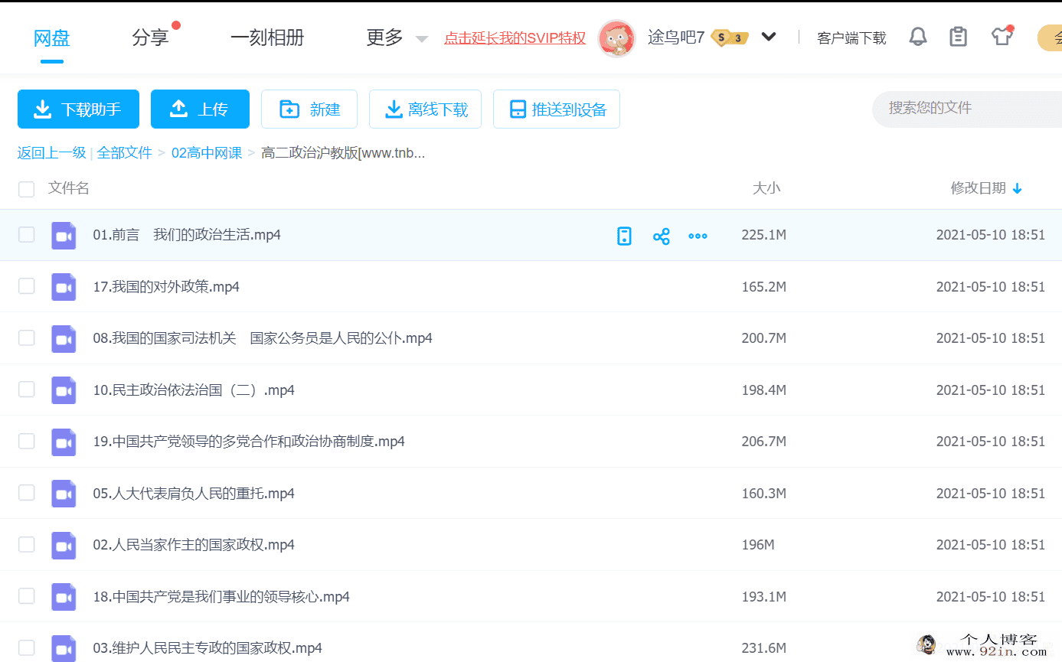Check the box for 02.人民当家作主的国家政权.mp4
The image size is (1062, 662).
point(27,544)
